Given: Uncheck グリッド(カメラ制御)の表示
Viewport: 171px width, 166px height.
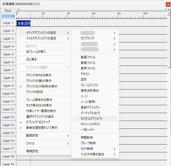Looking at the screenshot, I should click(x=45, y=86).
